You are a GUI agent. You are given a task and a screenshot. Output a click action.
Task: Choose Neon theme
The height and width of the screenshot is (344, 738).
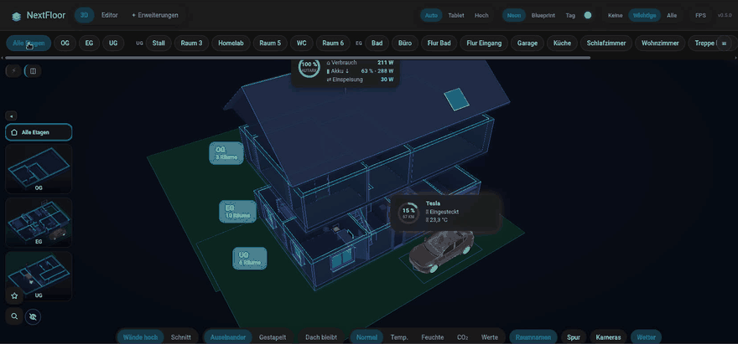pos(514,16)
